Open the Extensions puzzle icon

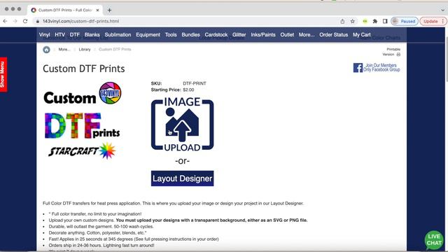[x=375, y=21]
